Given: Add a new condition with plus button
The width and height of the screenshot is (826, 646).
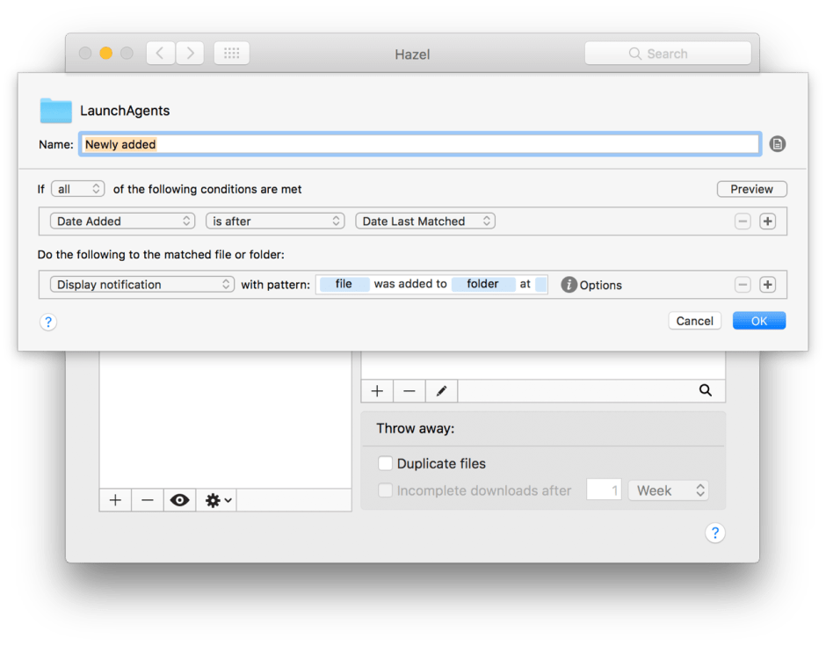Looking at the screenshot, I should (x=767, y=221).
